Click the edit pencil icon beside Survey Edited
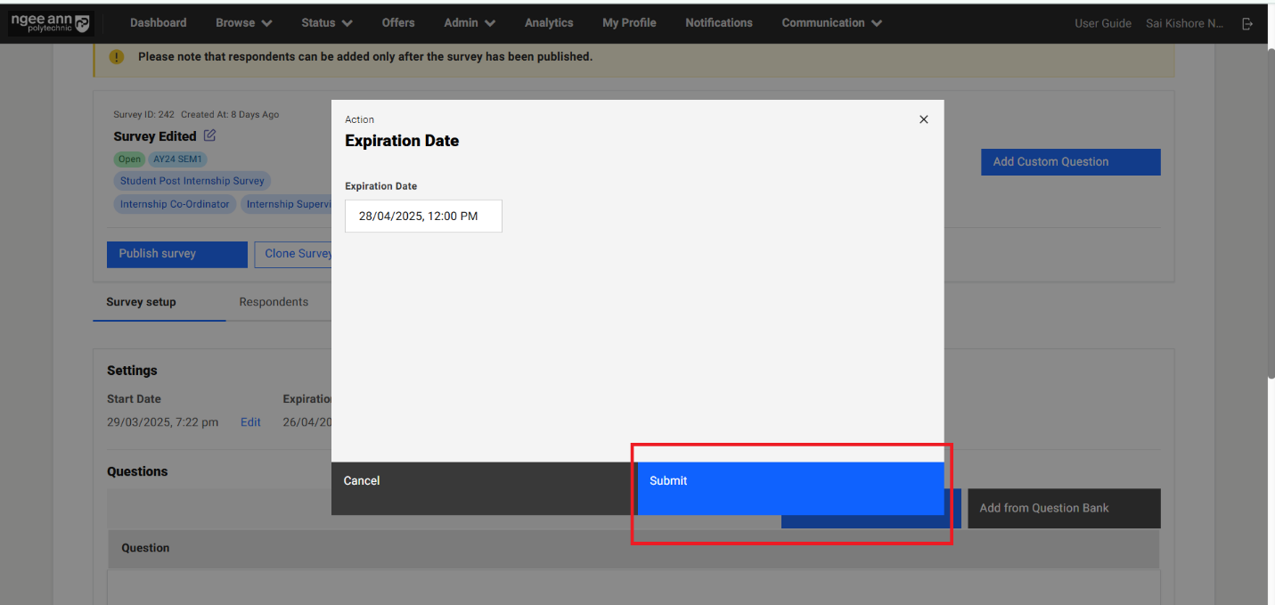The height and width of the screenshot is (605, 1275). [x=209, y=135]
